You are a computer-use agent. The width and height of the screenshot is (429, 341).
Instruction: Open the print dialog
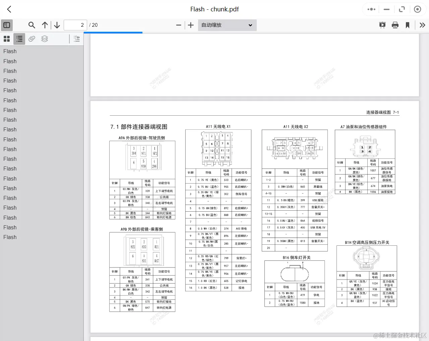coord(395,25)
